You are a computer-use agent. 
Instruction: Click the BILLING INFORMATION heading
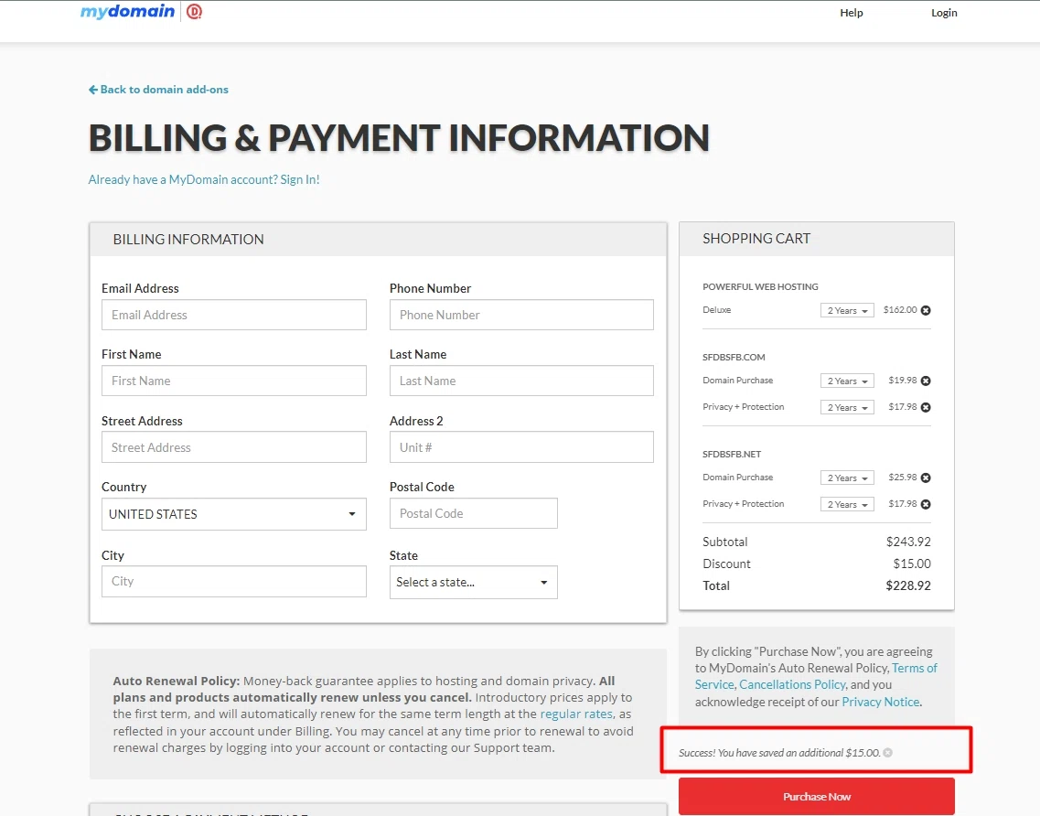pos(188,240)
